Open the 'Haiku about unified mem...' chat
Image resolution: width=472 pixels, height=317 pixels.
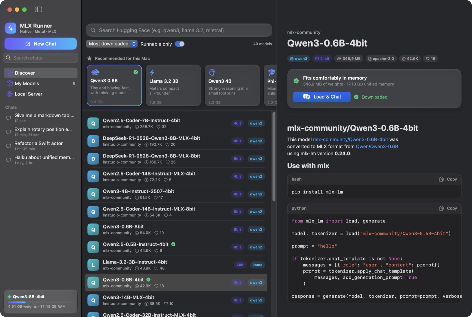point(41,160)
